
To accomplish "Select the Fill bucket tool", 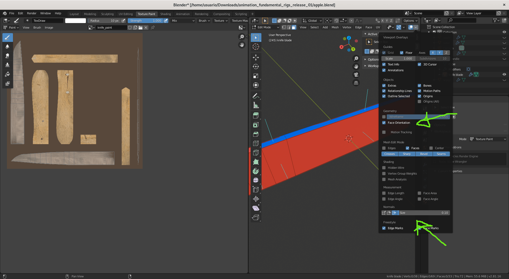I will 7,74.
